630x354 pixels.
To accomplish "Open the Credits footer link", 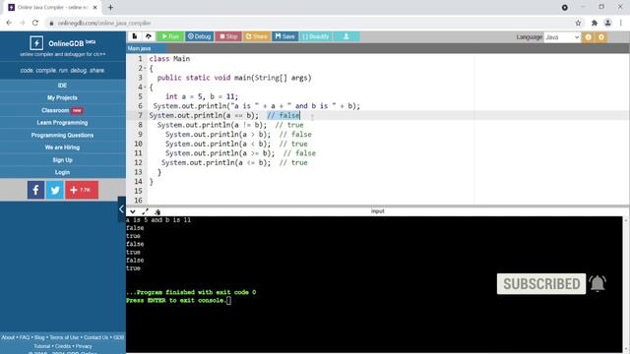I will point(63,346).
